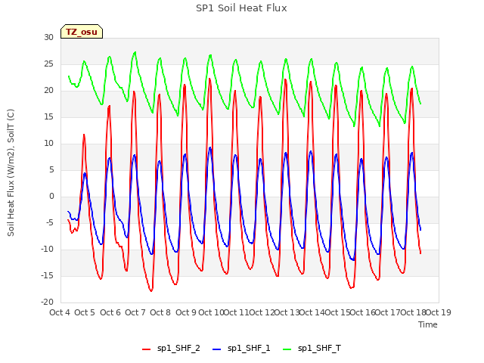This screenshot has width=484, height=363.
Task: Click the Oct 4 x-axis tick label
Action: 60,312
